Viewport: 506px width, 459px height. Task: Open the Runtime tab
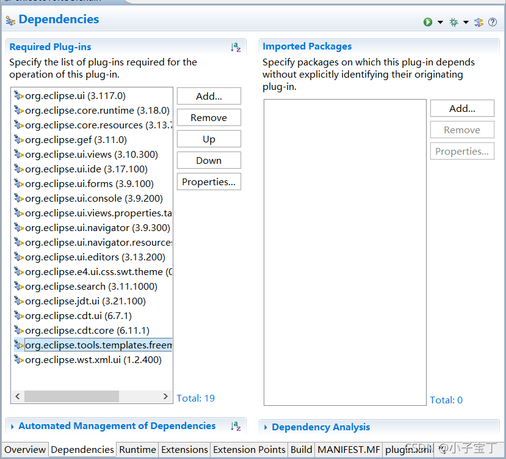[x=137, y=450]
